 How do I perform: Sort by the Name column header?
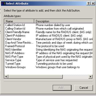tap(19, 21)
